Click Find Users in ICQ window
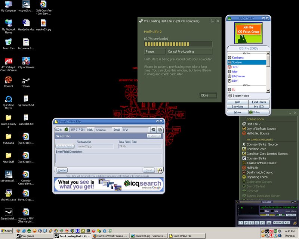The image size is (299, 239). coord(259,102)
